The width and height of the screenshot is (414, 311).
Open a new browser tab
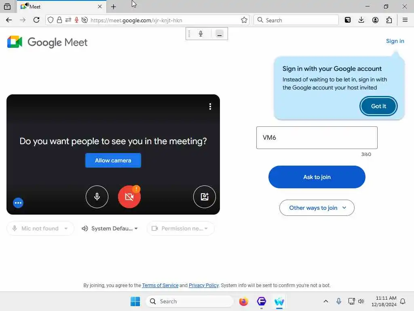pos(114,7)
